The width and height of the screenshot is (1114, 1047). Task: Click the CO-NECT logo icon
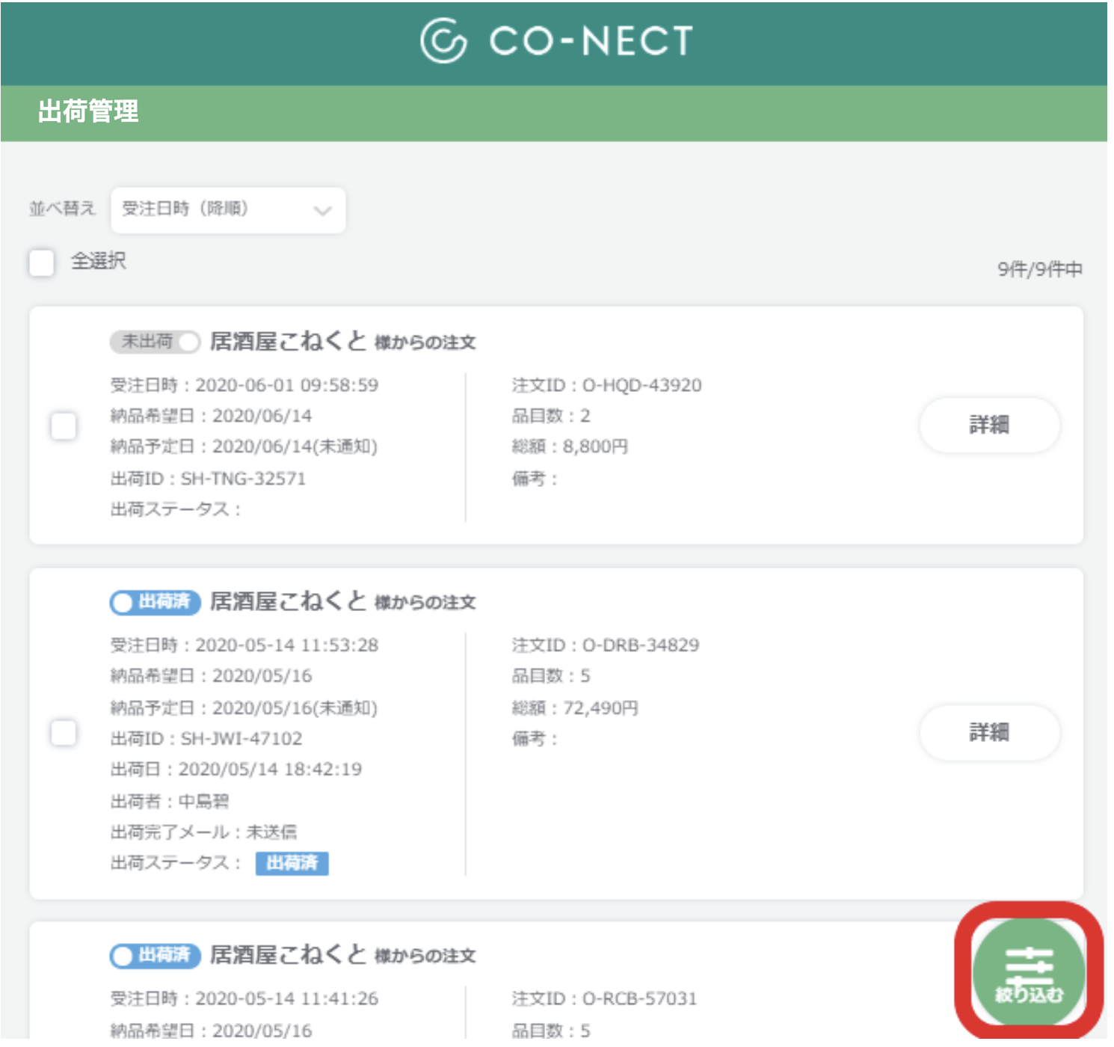(442, 41)
